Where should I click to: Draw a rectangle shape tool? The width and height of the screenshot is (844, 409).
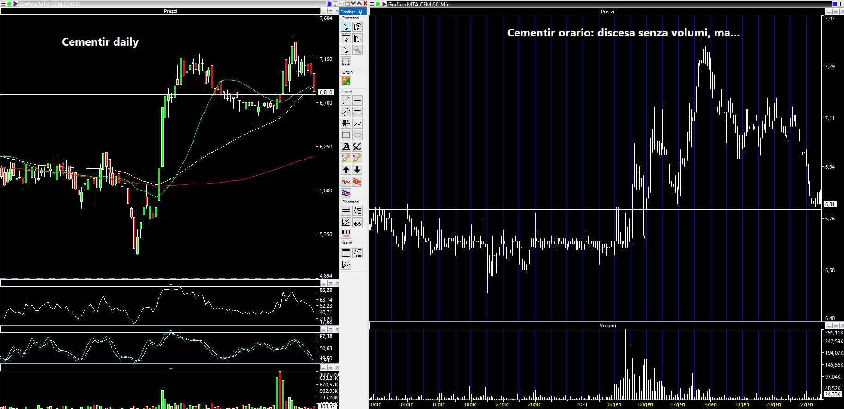[346, 135]
